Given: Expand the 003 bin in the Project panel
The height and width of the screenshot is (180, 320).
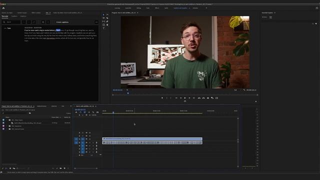Looking at the screenshot, I should pyautogui.click(x=6, y=129).
